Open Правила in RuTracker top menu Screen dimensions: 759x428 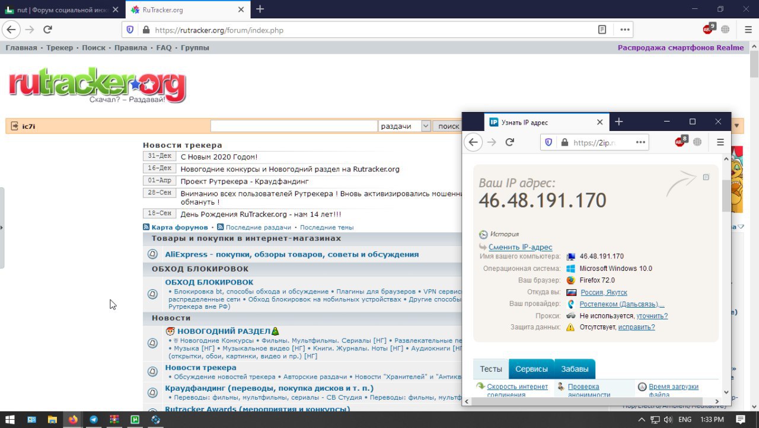click(x=130, y=47)
